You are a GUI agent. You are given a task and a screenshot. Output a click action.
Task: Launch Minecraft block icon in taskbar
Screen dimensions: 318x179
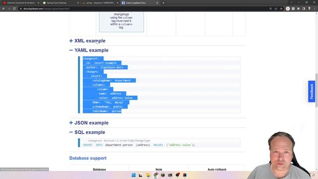tap(163, 175)
